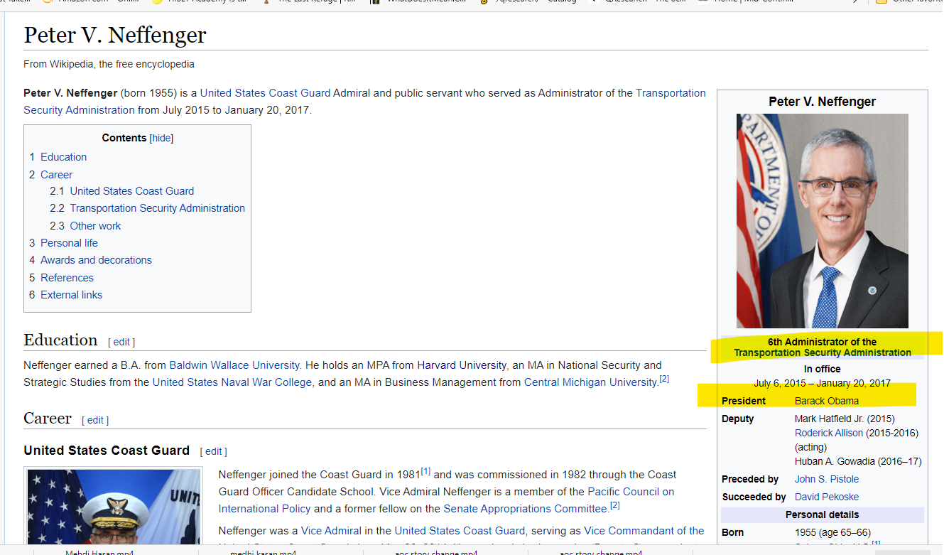Jump to '5 References' in Contents
Screen dimensions: 944x555
(61, 278)
